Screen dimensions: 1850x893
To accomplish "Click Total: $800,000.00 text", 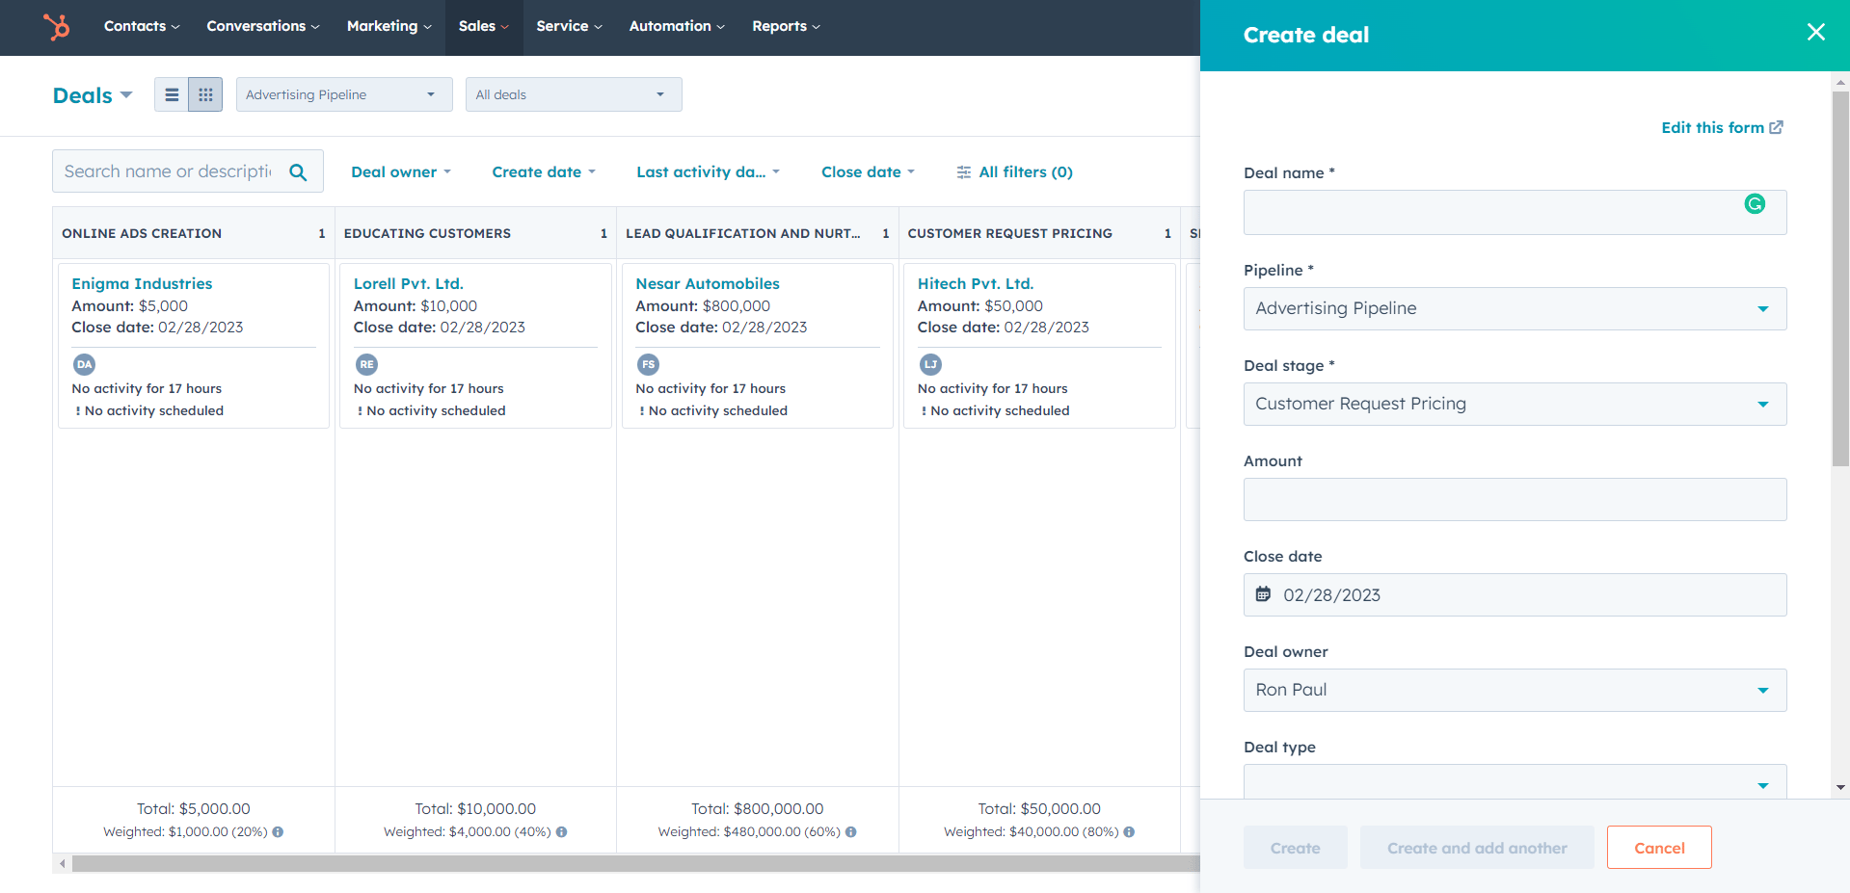I will point(758,809).
